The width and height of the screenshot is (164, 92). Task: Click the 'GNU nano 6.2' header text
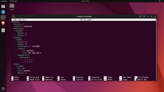click(x=19, y=20)
